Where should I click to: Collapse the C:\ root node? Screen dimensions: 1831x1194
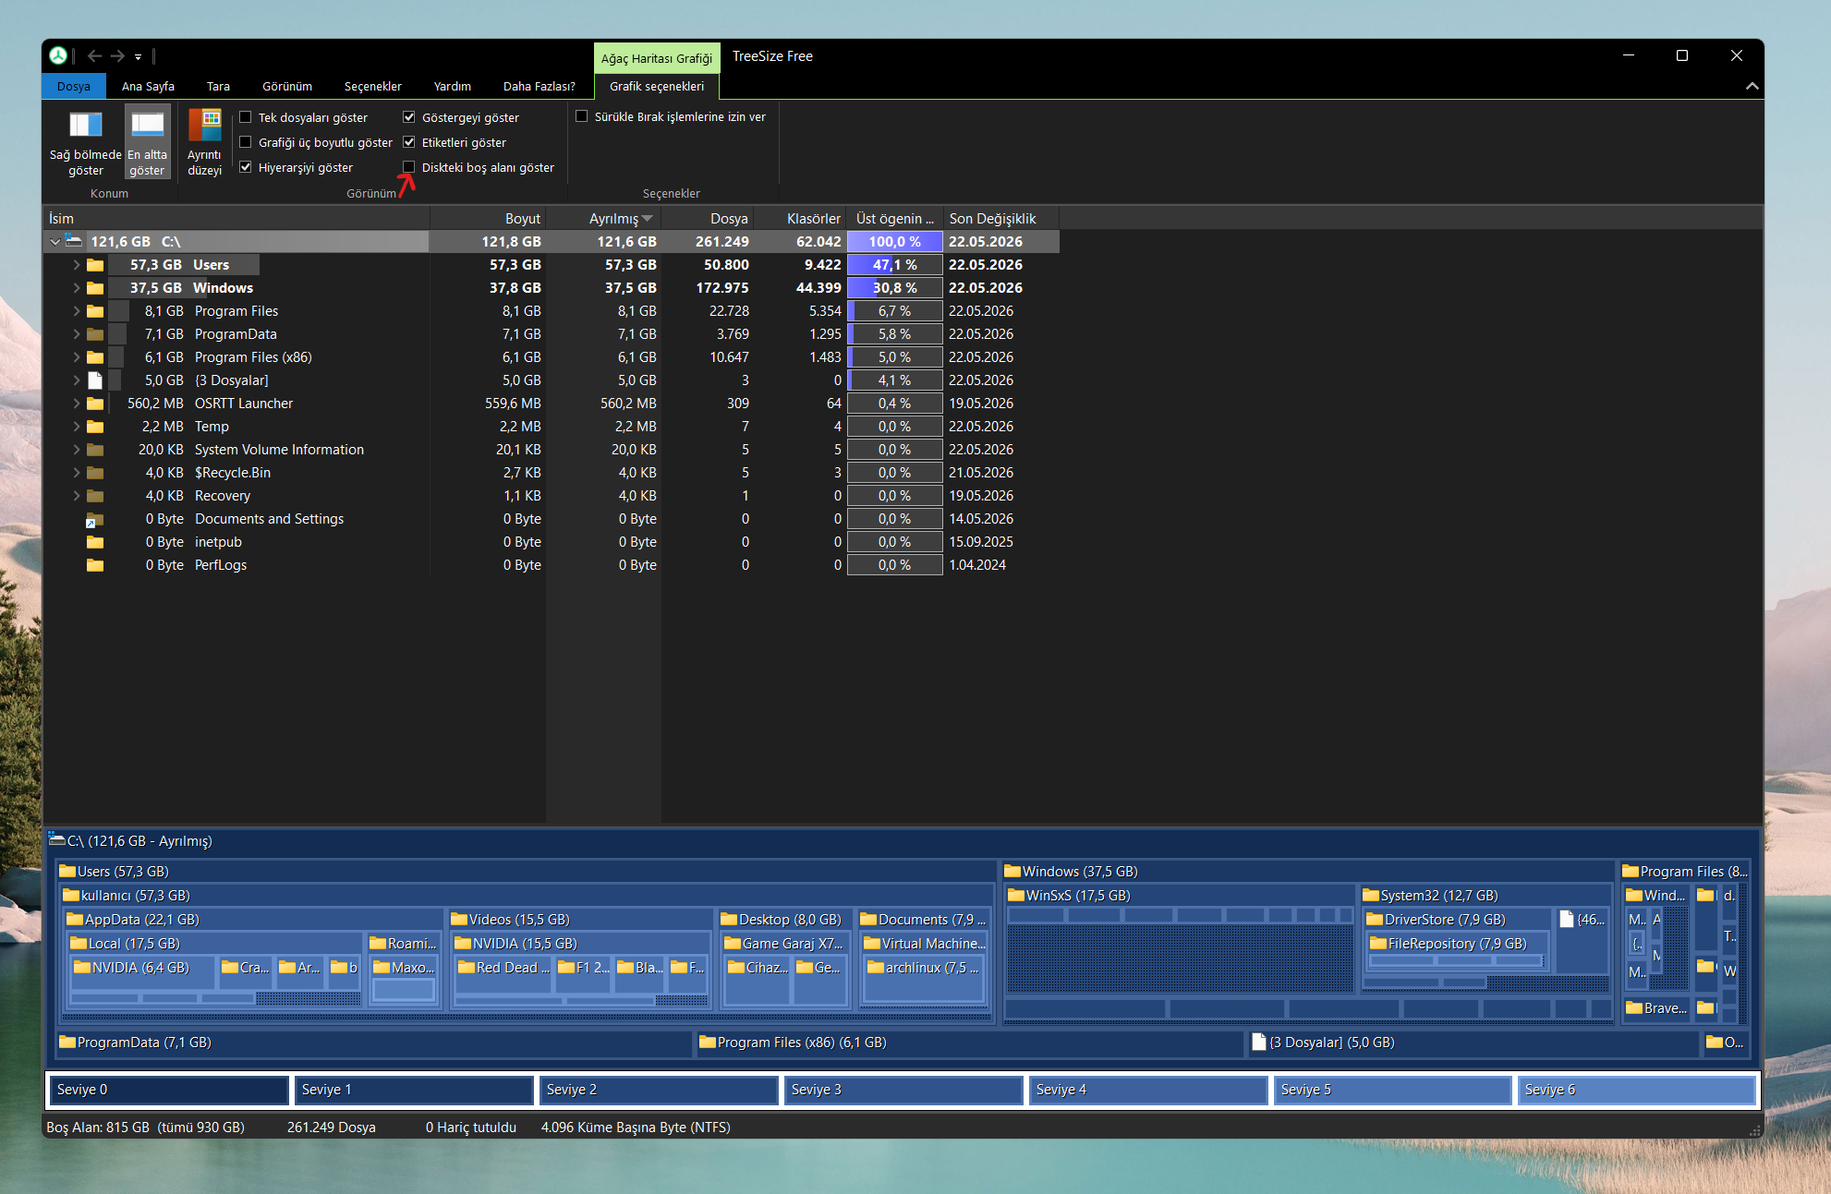(55, 242)
